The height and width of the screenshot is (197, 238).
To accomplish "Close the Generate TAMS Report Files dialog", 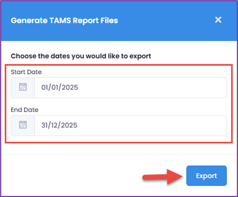I will click(x=218, y=20).
